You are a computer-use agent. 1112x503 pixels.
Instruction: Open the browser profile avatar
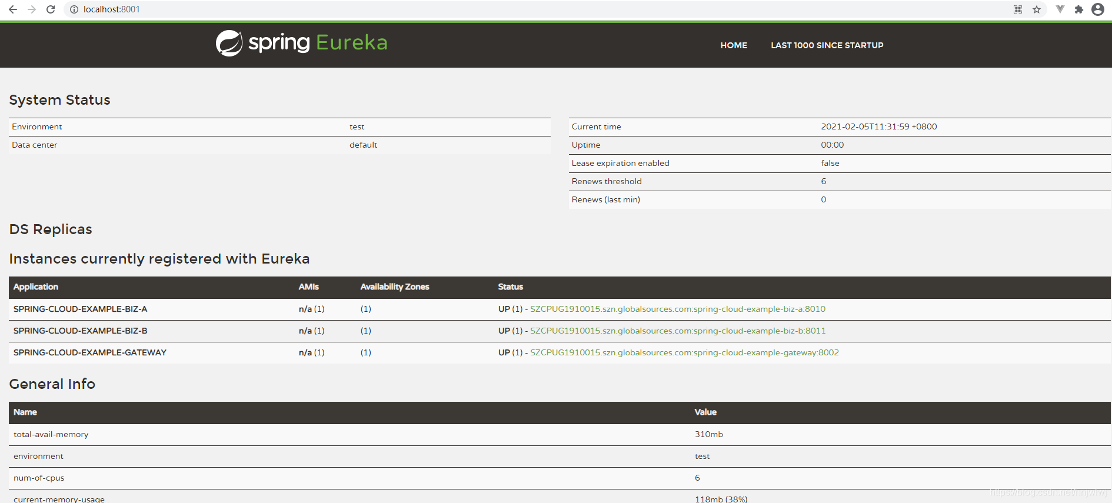1098,9
